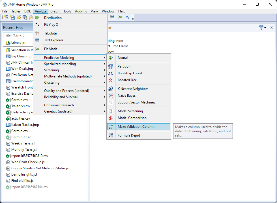Click the Naive Bayes icon
The image size is (277, 203).
pyautogui.click(x=111, y=96)
